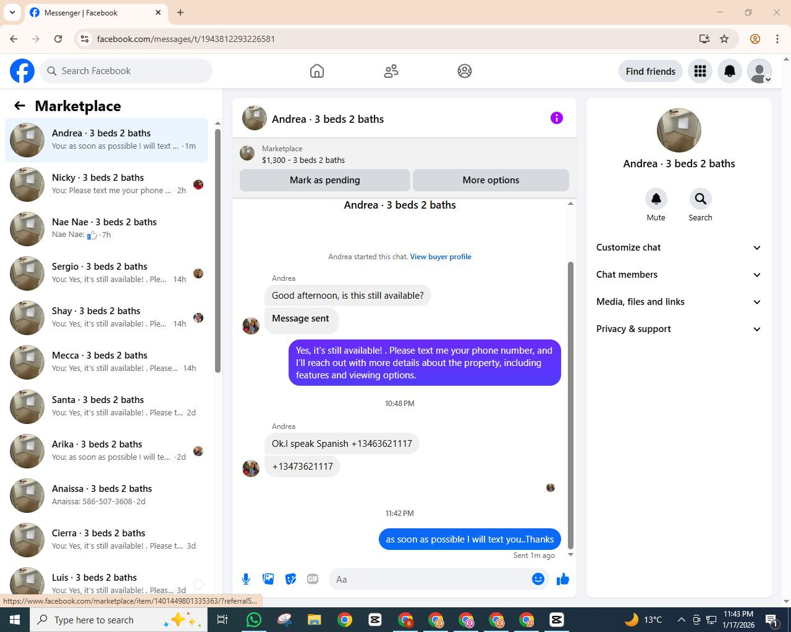Click the Find friends button
The height and width of the screenshot is (632, 791).
pos(651,71)
